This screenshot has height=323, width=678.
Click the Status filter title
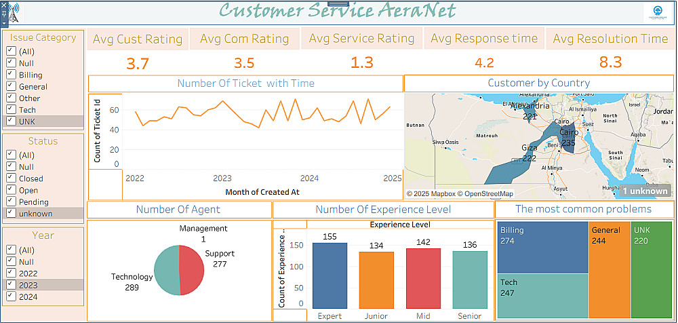pos(43,141)
